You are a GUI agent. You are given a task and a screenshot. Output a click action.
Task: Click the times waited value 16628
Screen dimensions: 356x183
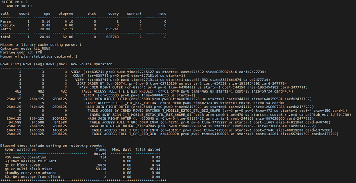point(101,165)
